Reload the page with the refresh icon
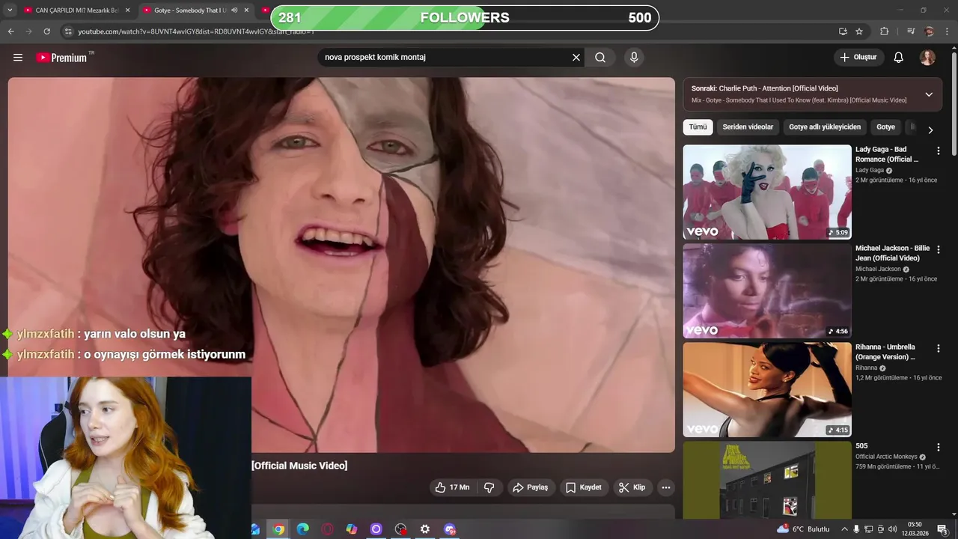The width and height of the screenshot is (958, 539). coord(46,31)
